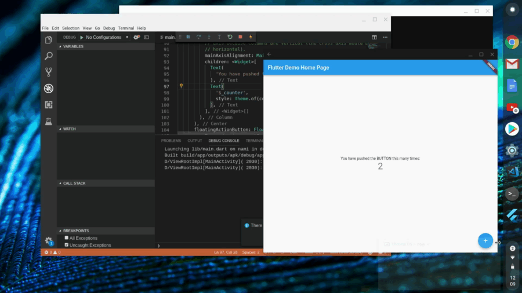Trigger Flutter hot reload lightning icon
This screenshot has height=293, width=522.
pos(251,37)
